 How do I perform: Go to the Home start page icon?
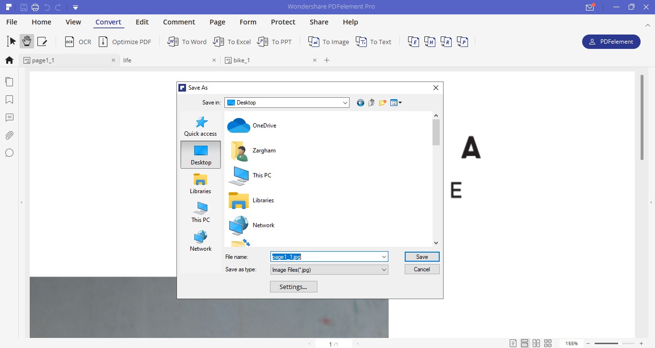[x=9, y=60]
